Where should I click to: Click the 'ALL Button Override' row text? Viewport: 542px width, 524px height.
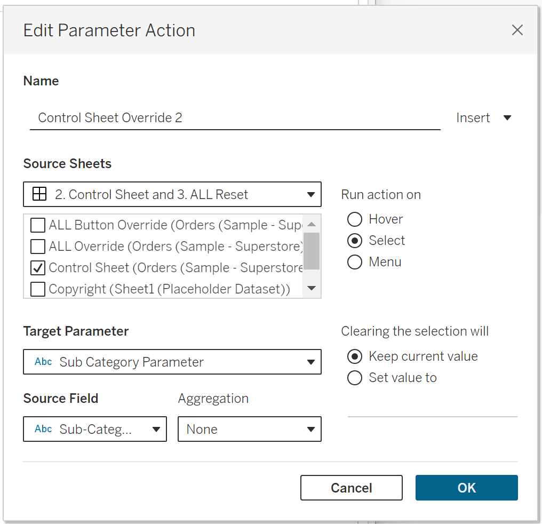point(176,225)
